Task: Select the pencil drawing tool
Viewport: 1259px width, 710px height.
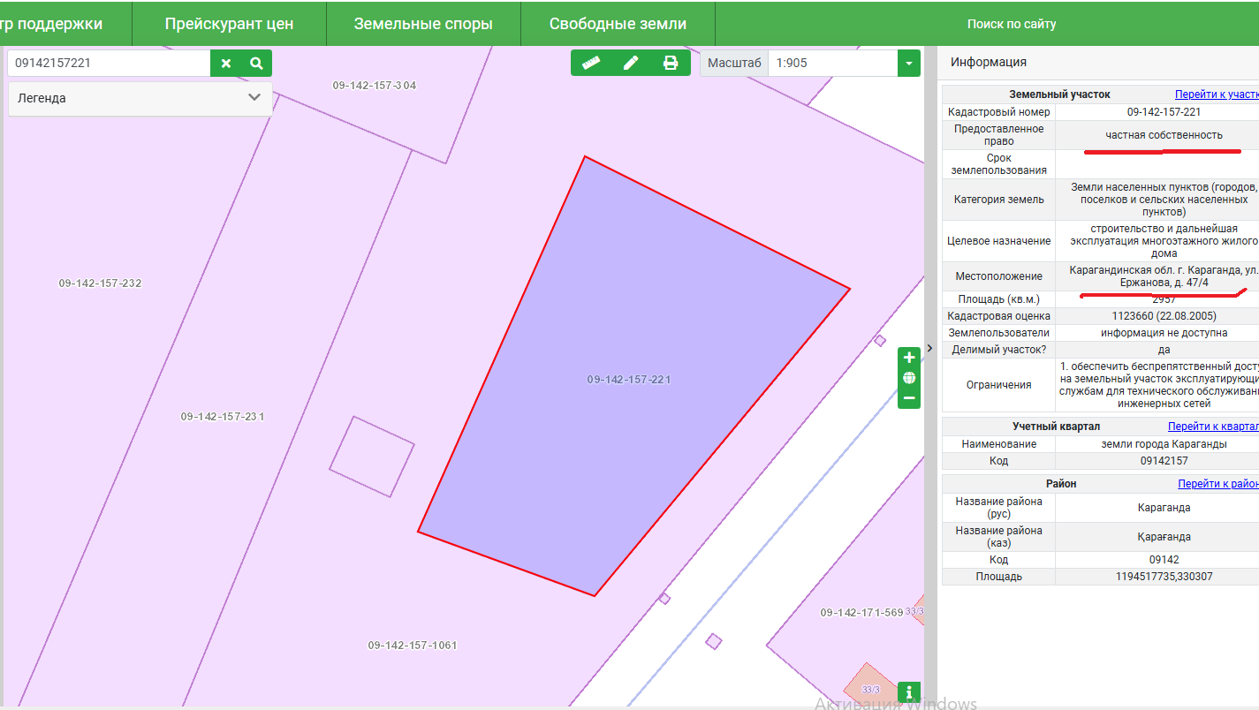Action: click(x=631, y=63)
